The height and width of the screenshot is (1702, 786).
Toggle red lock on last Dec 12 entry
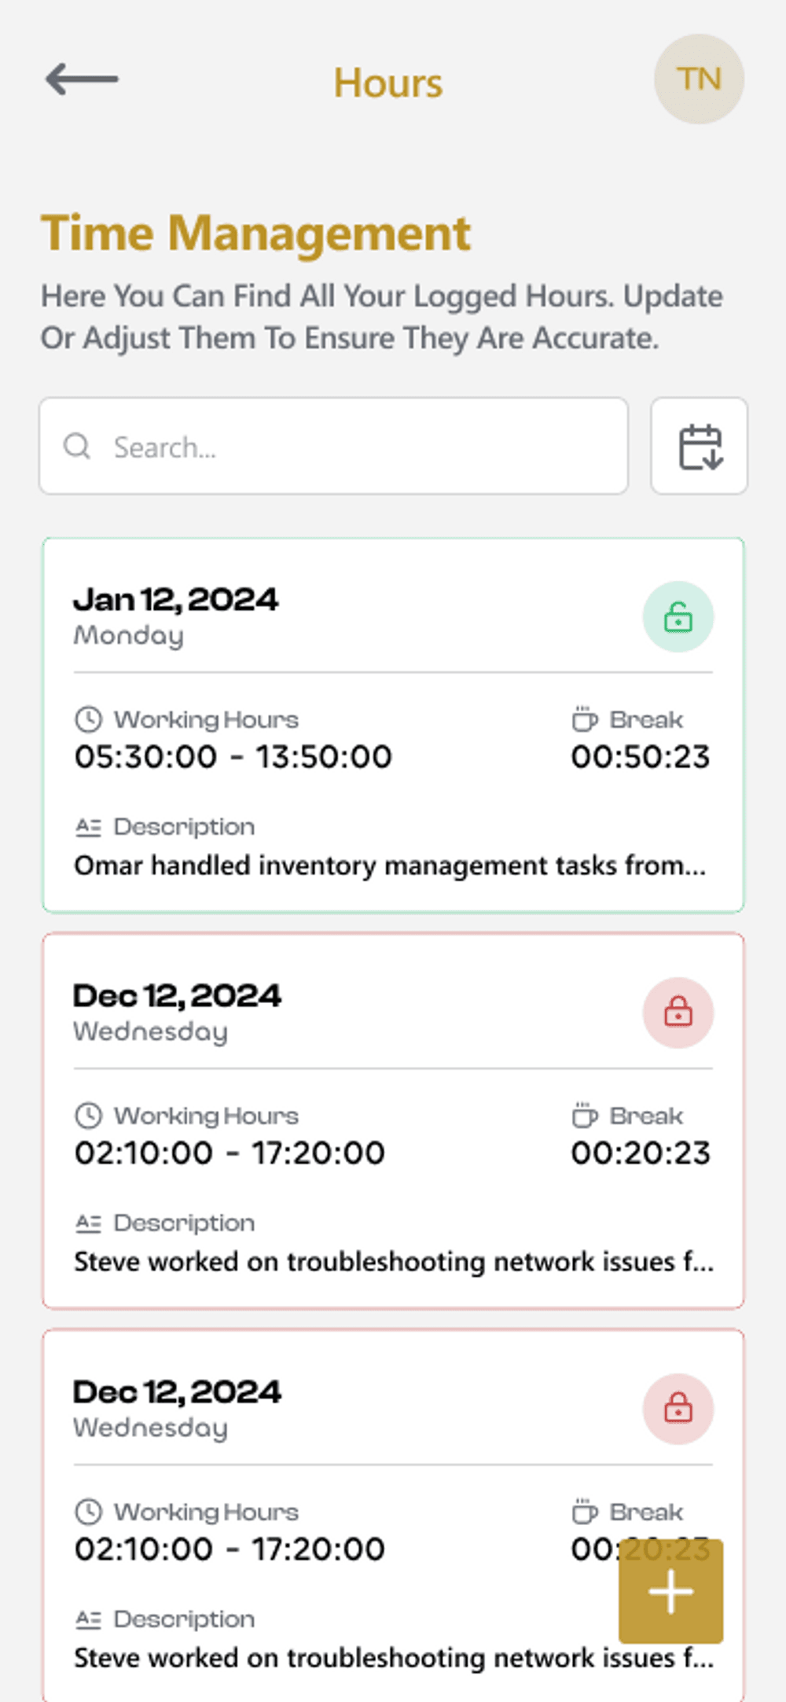pos(678,1409)
